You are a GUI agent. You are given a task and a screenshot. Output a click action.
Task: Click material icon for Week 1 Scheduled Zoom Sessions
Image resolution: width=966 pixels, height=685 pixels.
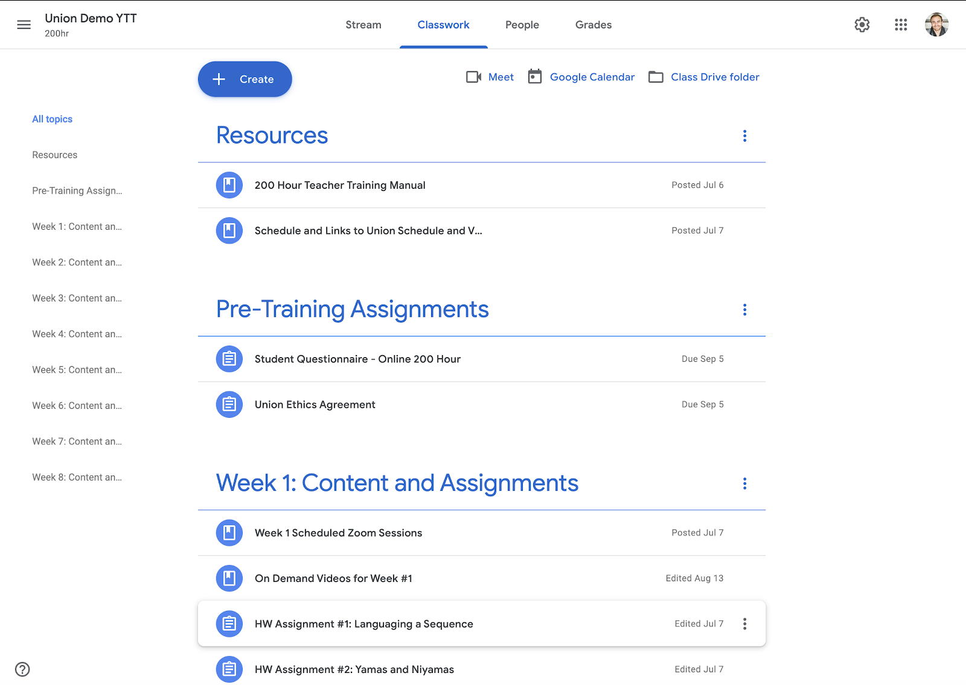(x=229, y=532)
